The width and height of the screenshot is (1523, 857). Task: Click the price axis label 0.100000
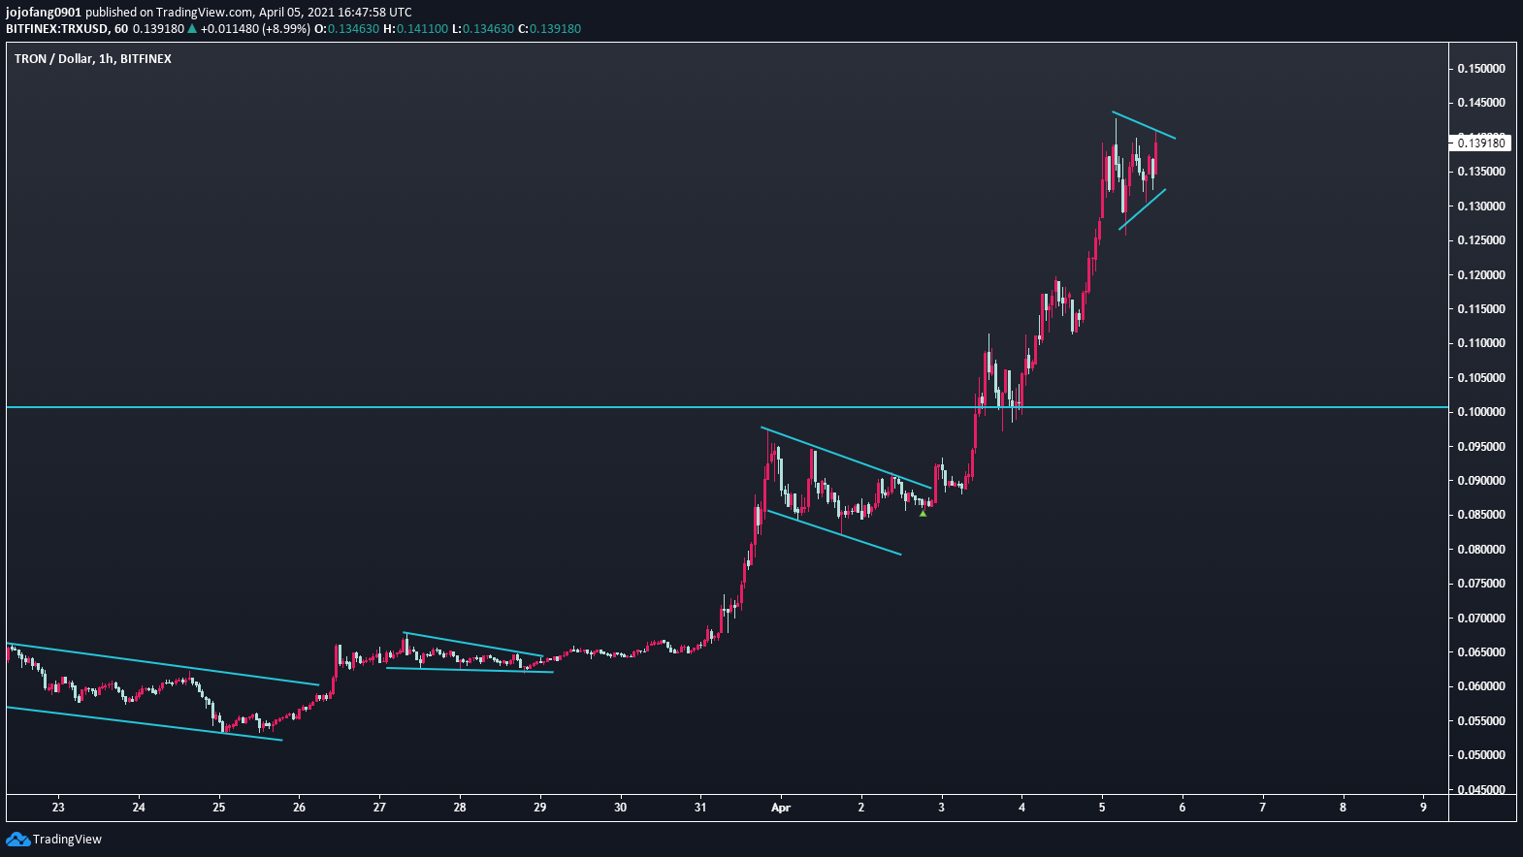click(1481, 412)
